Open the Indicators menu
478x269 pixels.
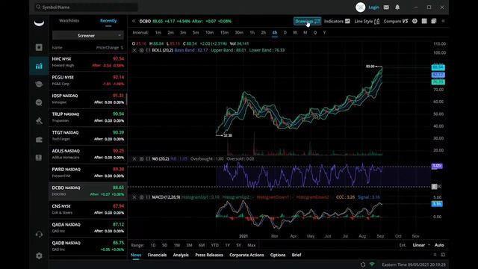click(x=337, y=21)
